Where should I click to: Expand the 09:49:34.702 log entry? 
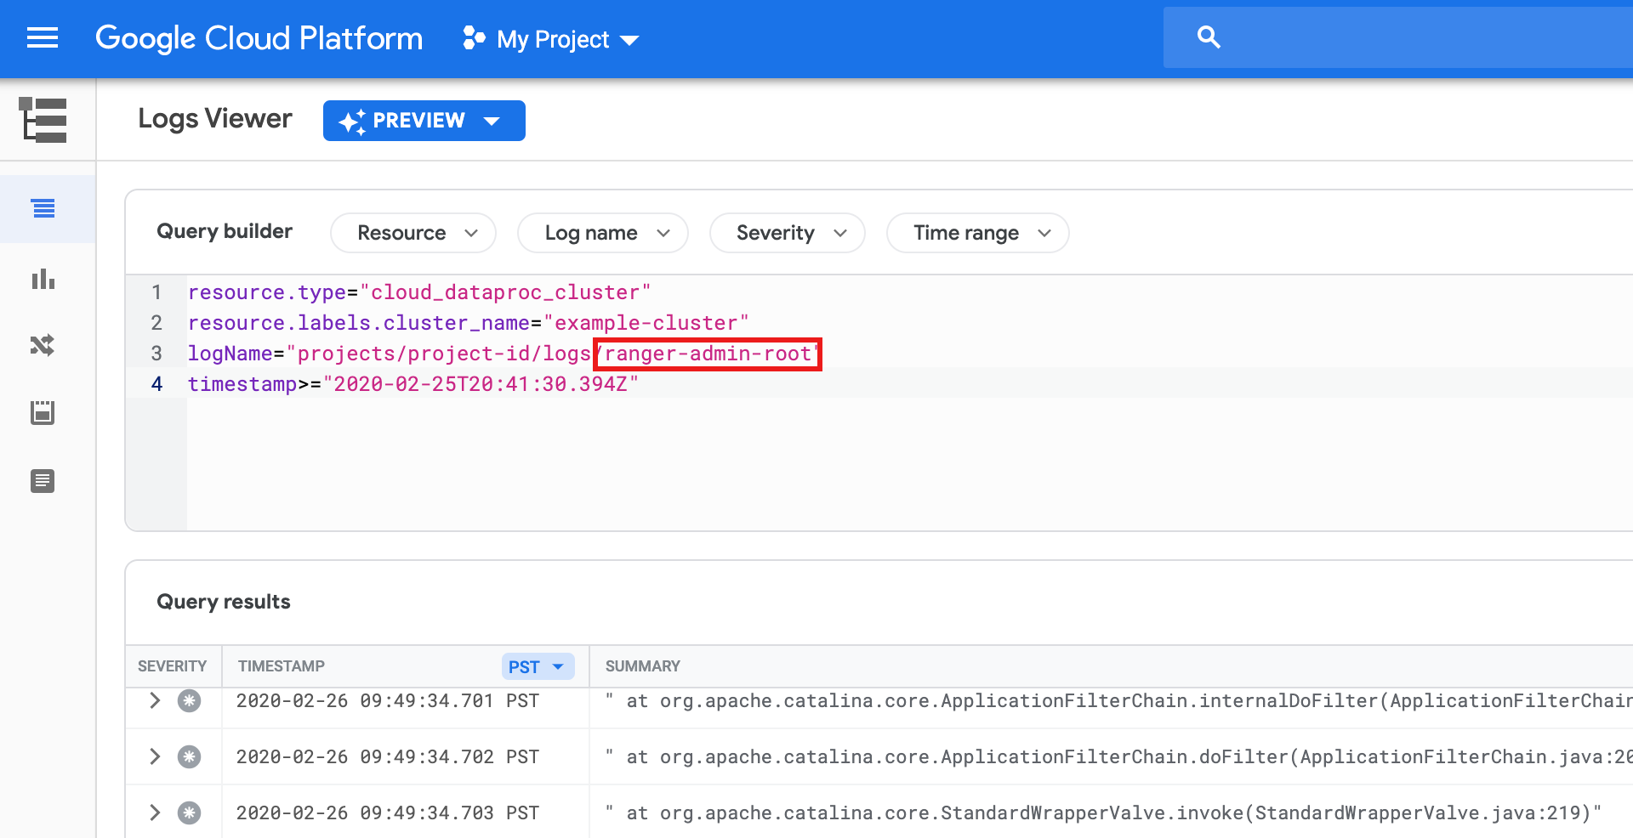click(x=155, y=756)
